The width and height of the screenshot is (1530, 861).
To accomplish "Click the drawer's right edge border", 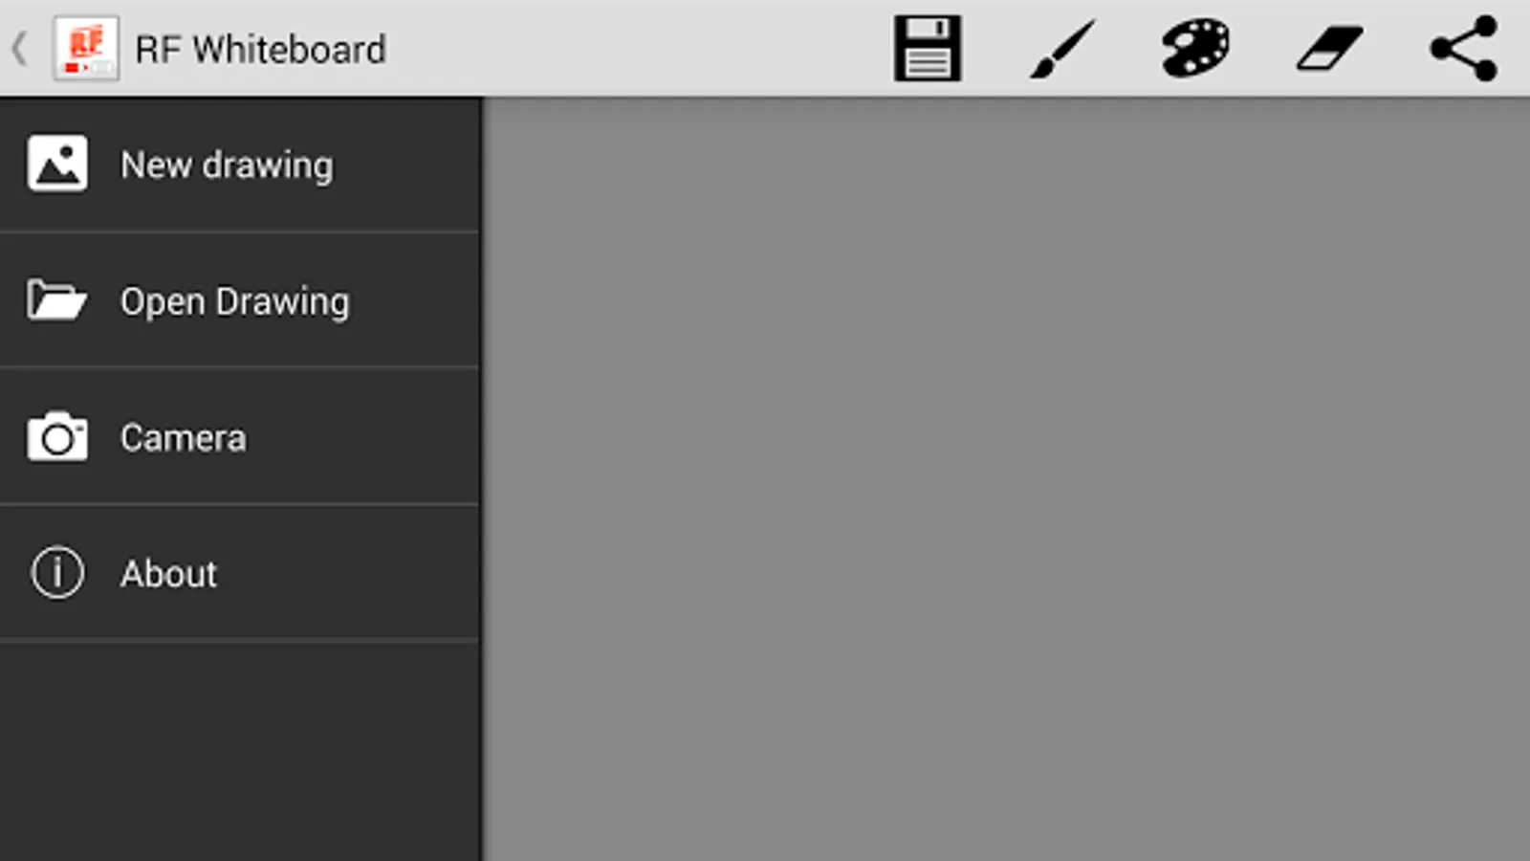I will point(481,478).
